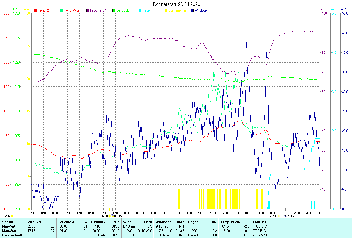
Task: Select the 'Sonnenschein' legend label
Action: pyautogui.click(x=178, y=10)
